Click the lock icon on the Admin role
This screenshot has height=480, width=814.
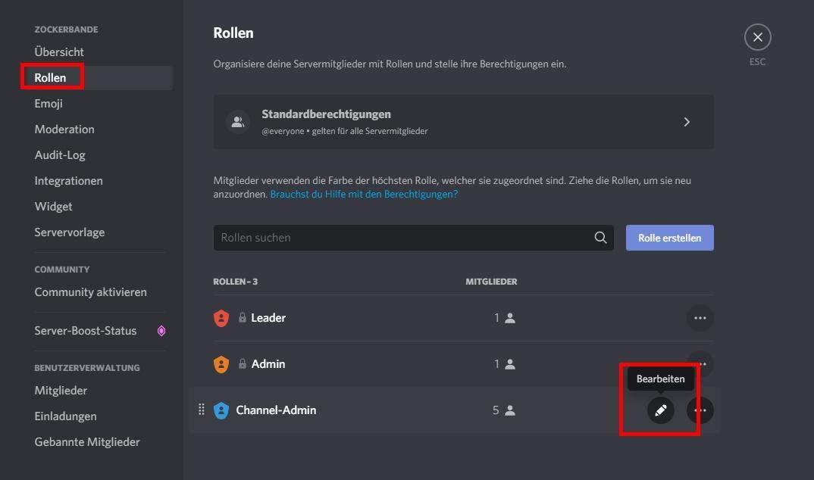pos(243,363)
